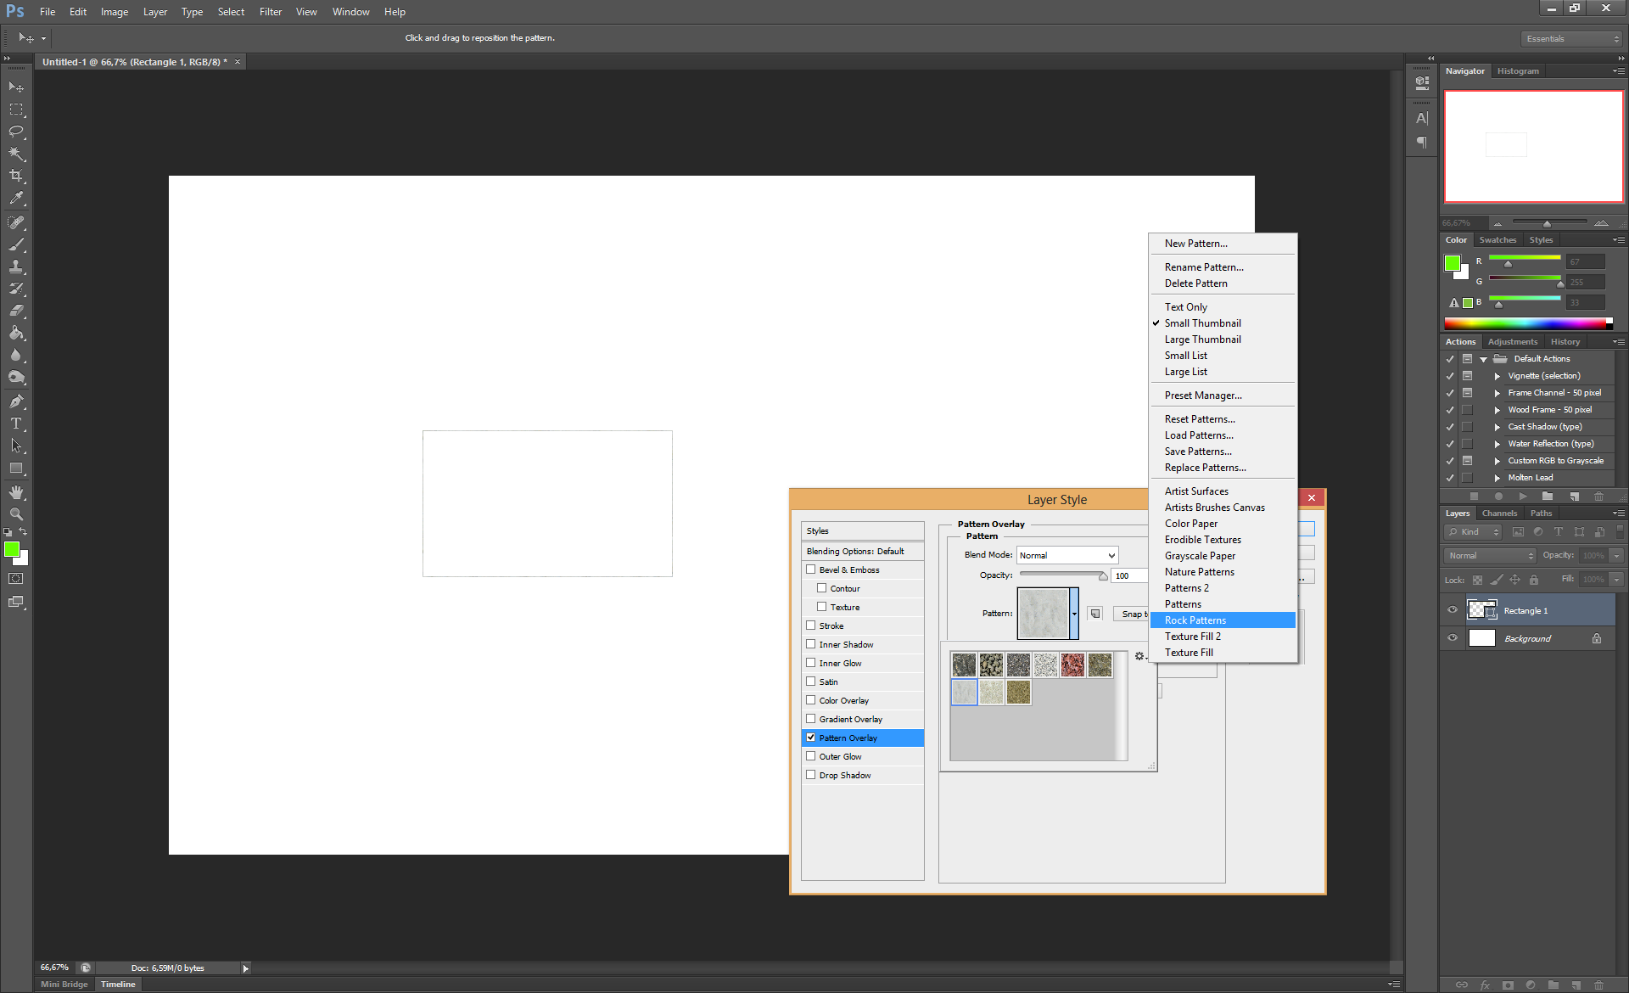Select the Lasso tool

pos(16,132)
